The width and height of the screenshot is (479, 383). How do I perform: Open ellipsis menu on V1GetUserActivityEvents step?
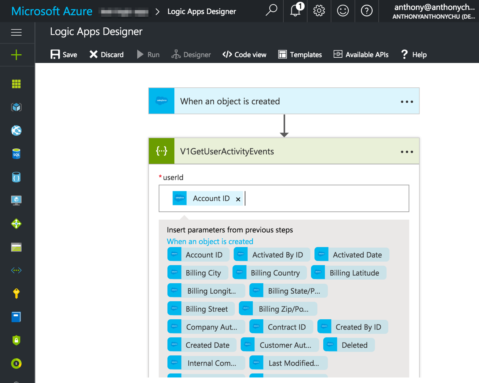[407, 152]
